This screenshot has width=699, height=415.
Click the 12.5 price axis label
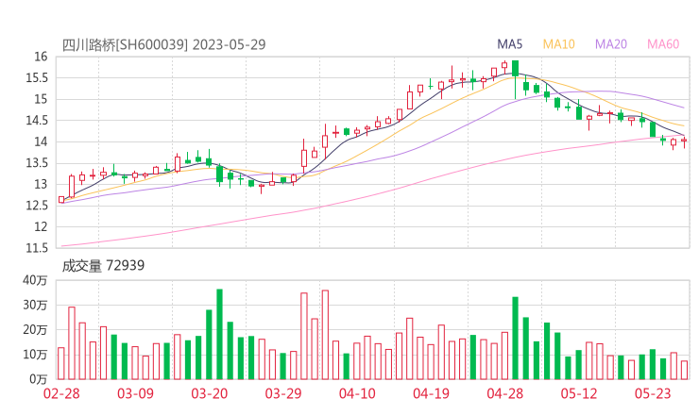point(37,206)
